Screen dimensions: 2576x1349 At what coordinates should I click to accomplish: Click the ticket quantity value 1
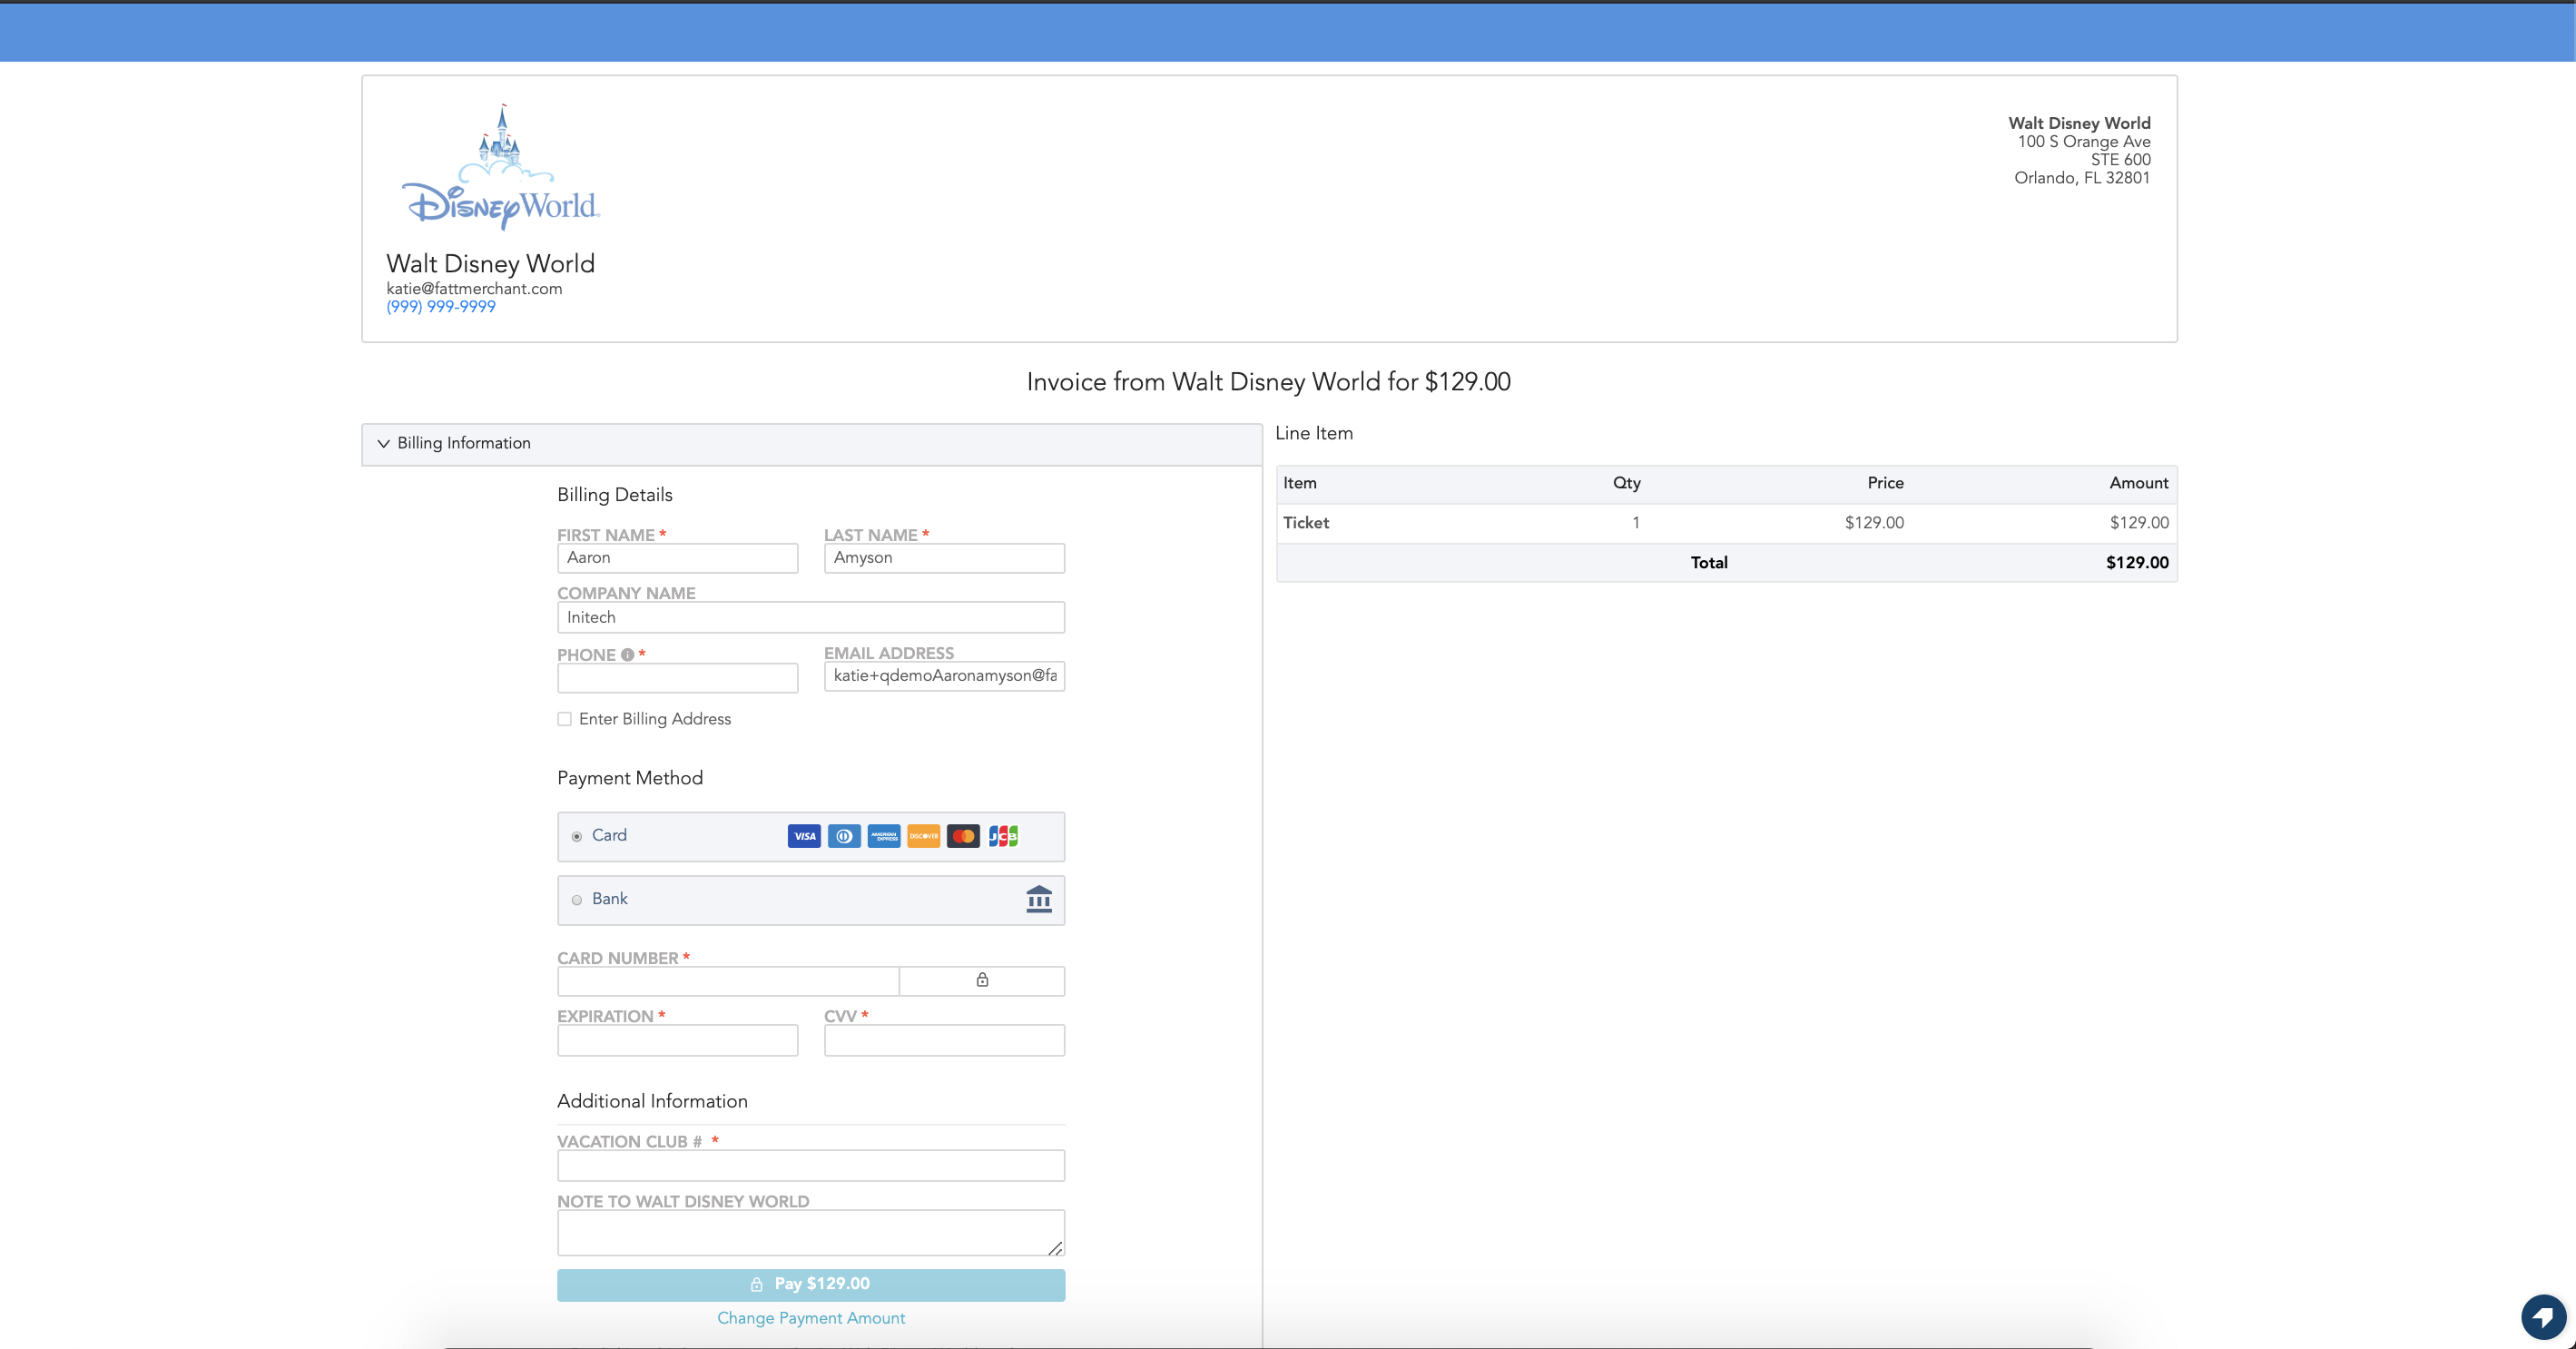coord(1636,523)
